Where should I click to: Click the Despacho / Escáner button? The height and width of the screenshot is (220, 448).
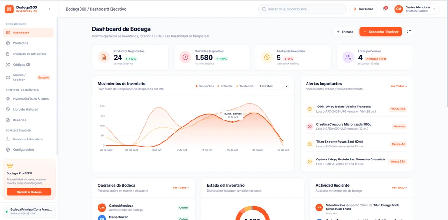point(381,32)
